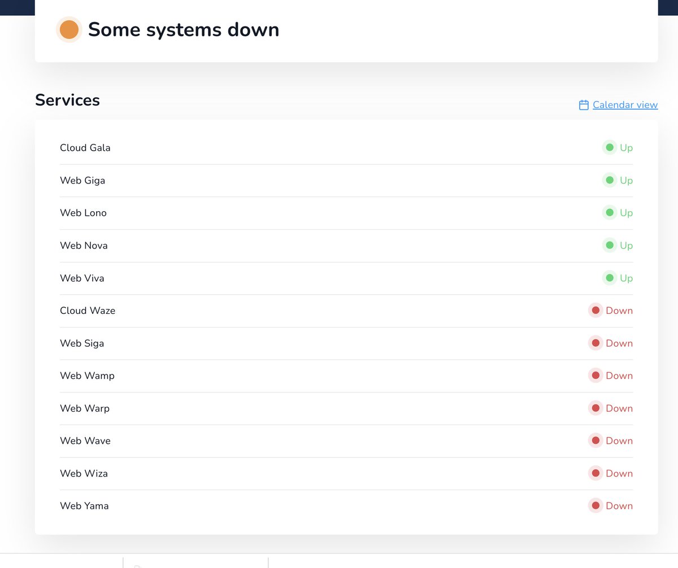
Task: Click the calendar icon beside Calendar view
Action: [584, 105]
